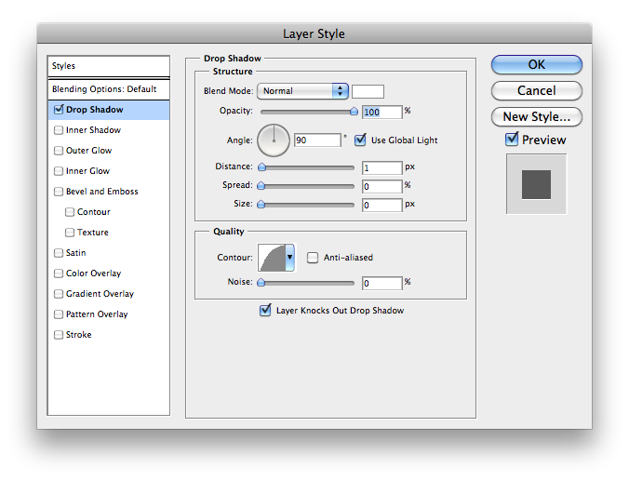
Task: Select the Styles list header
Action: point(109,66)
